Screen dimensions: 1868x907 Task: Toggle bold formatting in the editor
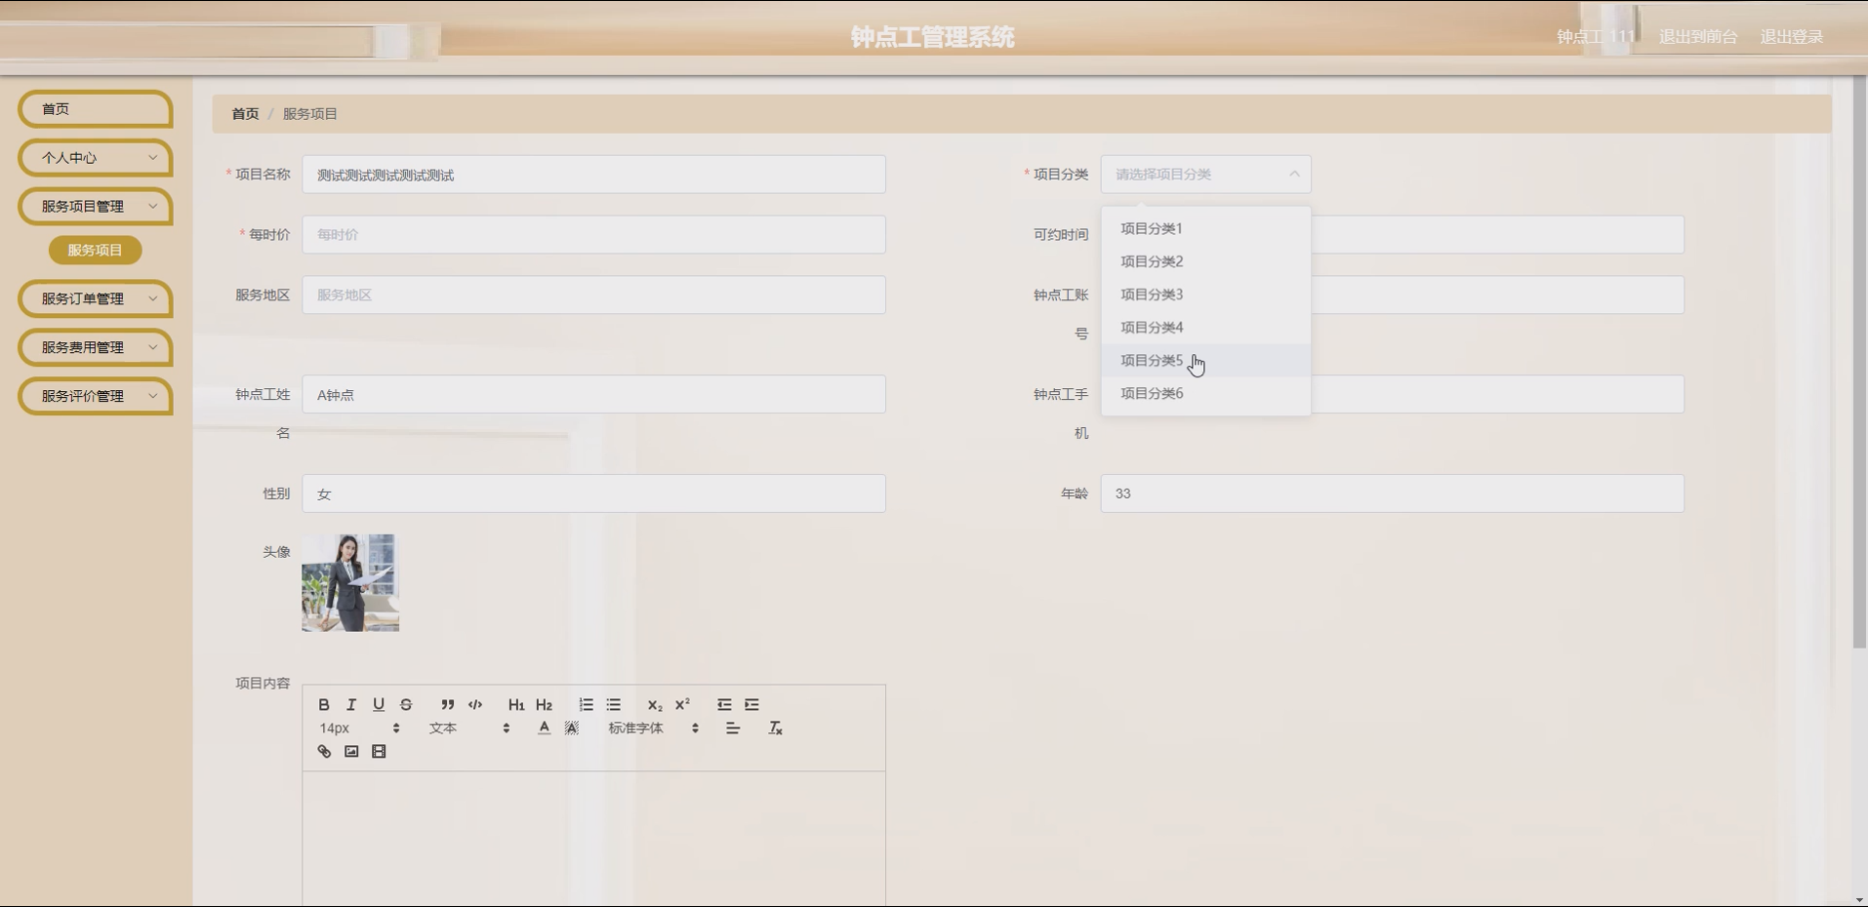pos(324,704)
